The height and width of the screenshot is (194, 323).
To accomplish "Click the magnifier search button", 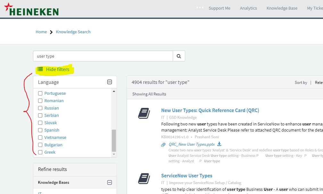I will 179,56.
